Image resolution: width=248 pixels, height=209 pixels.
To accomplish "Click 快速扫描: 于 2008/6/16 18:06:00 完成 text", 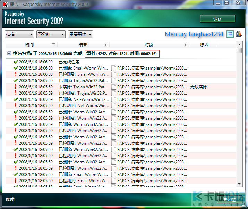I will click(x=48, y=54).
